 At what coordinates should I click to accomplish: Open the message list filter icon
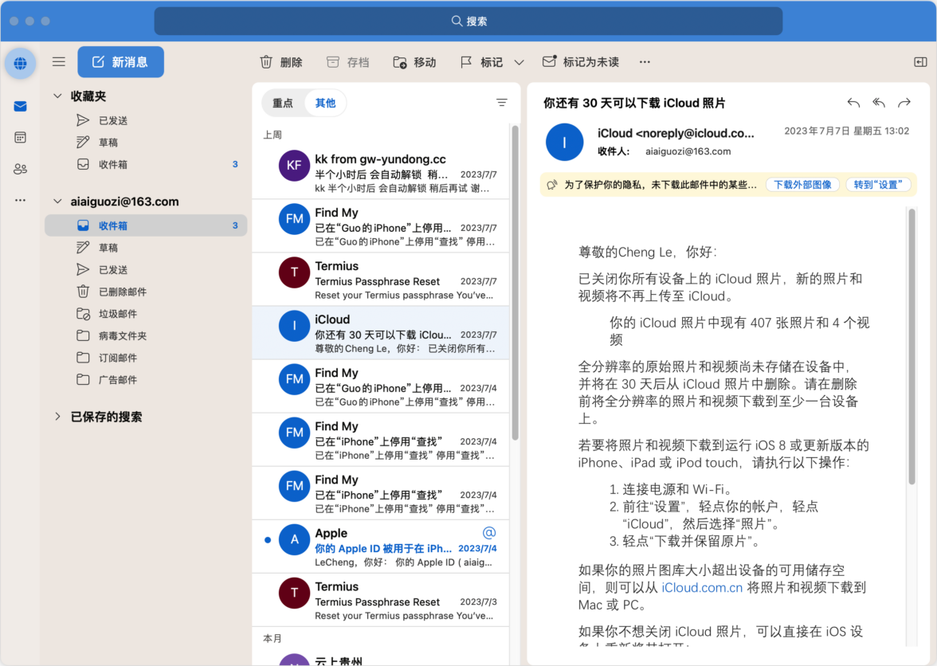[502, 103]
